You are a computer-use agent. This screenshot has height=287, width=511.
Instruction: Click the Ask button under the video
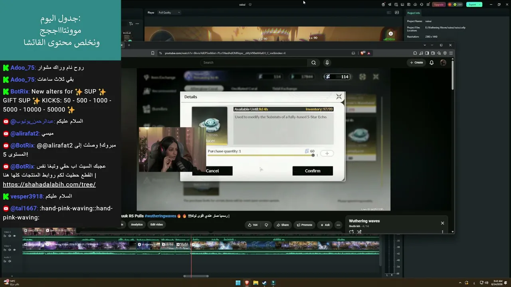click(x=325, y=225)
